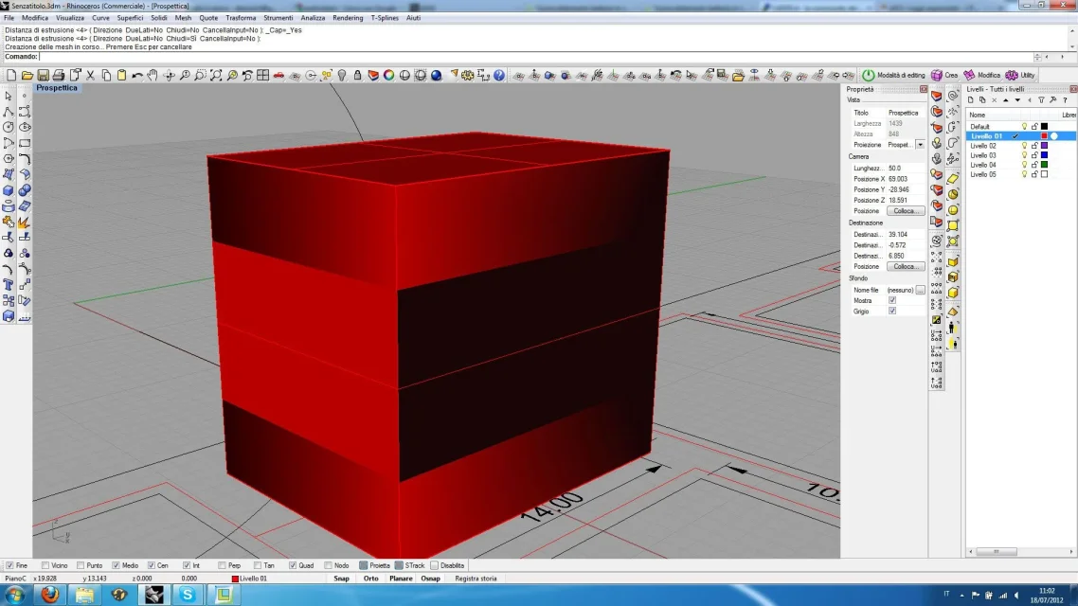
Task: Click the red car icon in the toolbar
Action: click(x=278, y=75)
